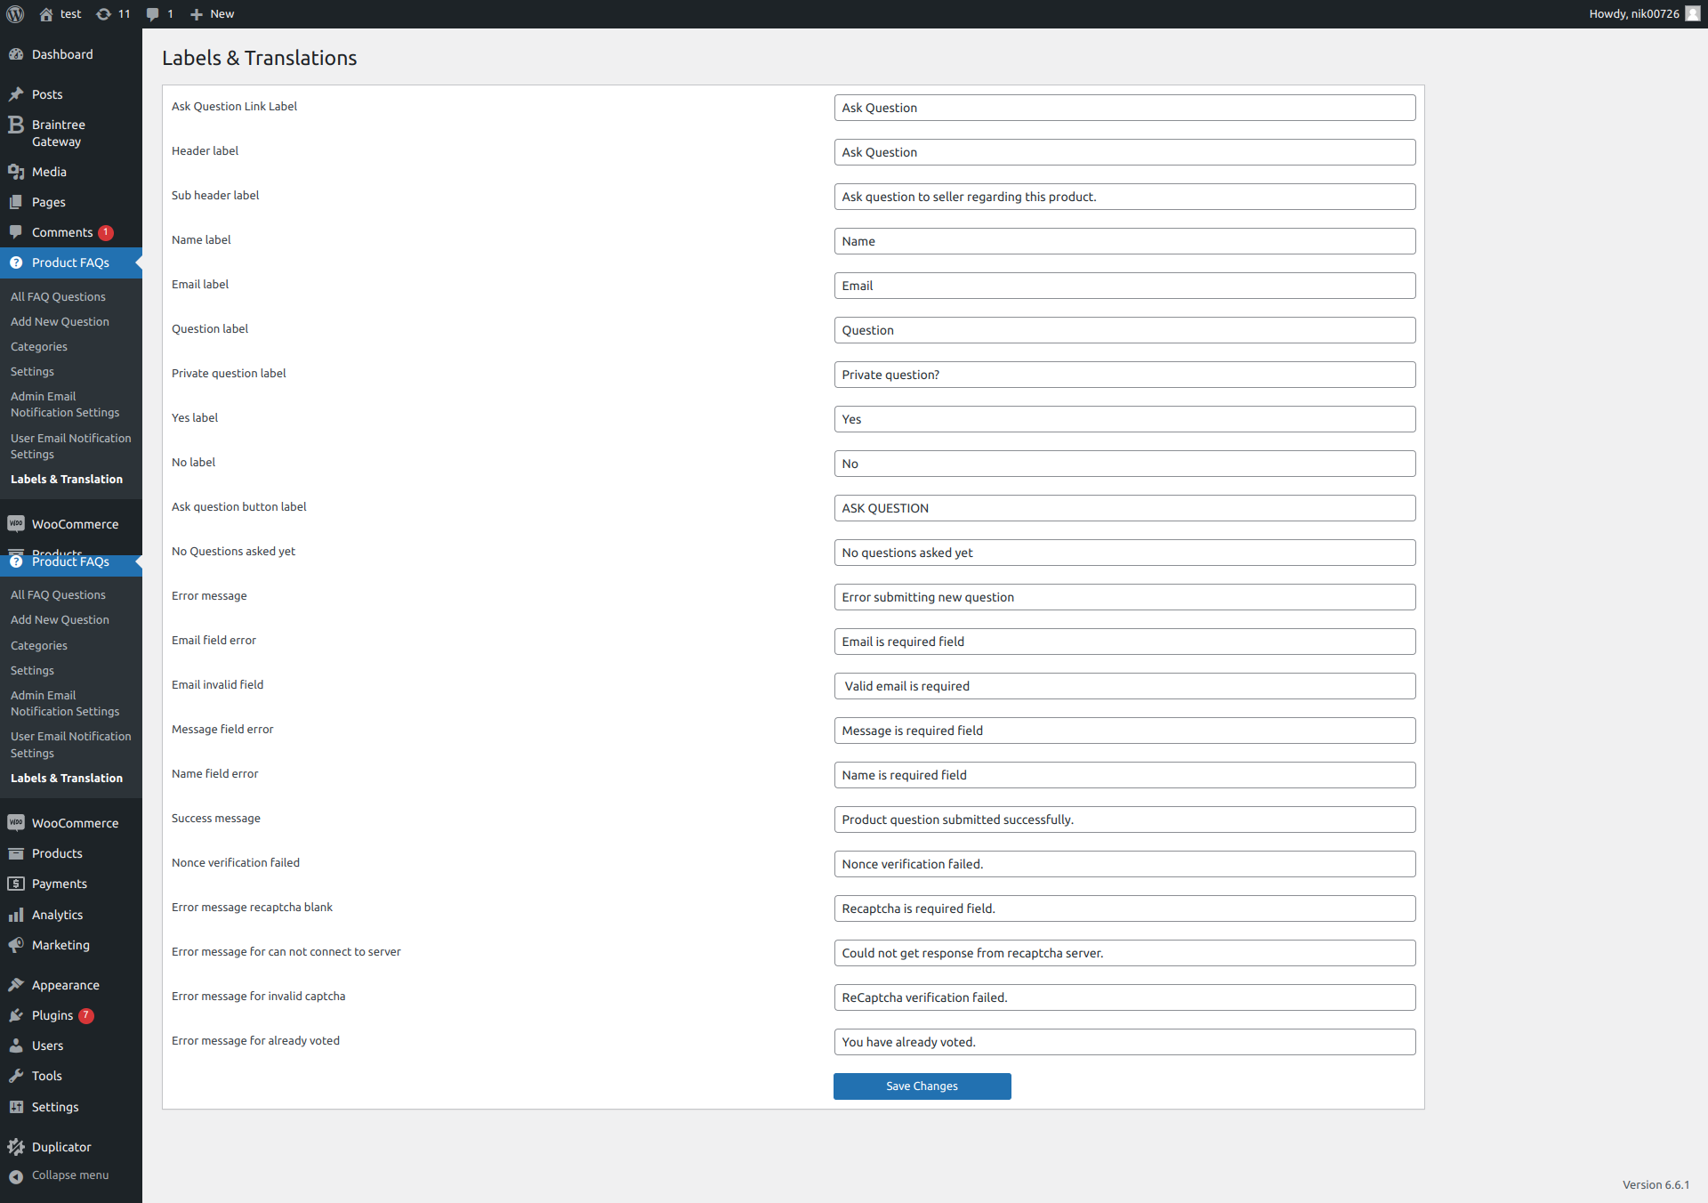Viewport: 1708px width, 1203px height.
Task: Click the Success message input field
Action: (1124, 819)
